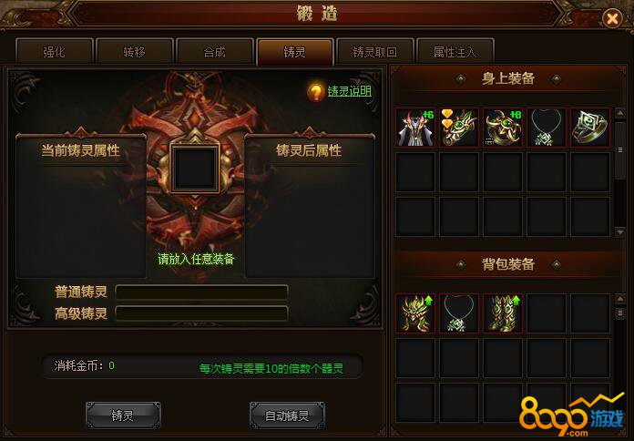Click the 自动铸灵 button
634x441 pixels.
point(287,415)
